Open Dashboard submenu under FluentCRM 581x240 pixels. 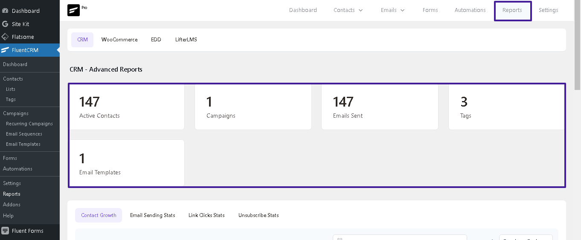pos(15,64)
